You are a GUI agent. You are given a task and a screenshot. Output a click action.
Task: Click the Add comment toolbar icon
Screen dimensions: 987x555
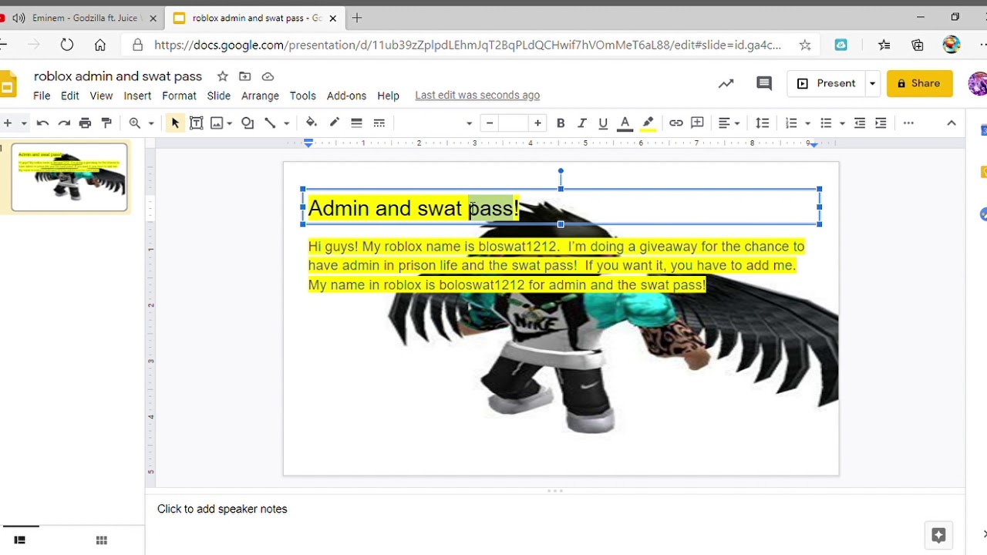pos(697,123)
